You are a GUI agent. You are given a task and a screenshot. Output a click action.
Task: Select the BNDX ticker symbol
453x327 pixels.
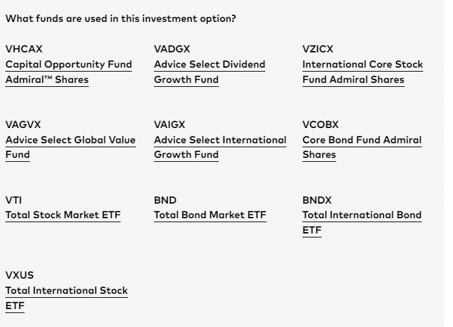[x=317, y=200]
